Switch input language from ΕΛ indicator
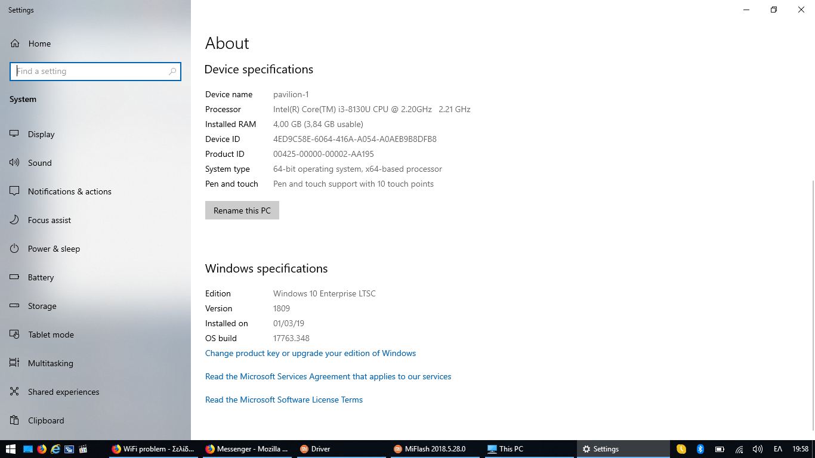This screenshot has height=458, width=815. point(778,449)
